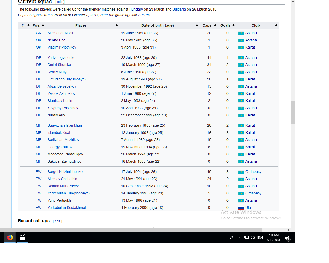
Task: Click the flag in Baktiyar Zaynutdinov's row
Action: click(x=241, y=162)
